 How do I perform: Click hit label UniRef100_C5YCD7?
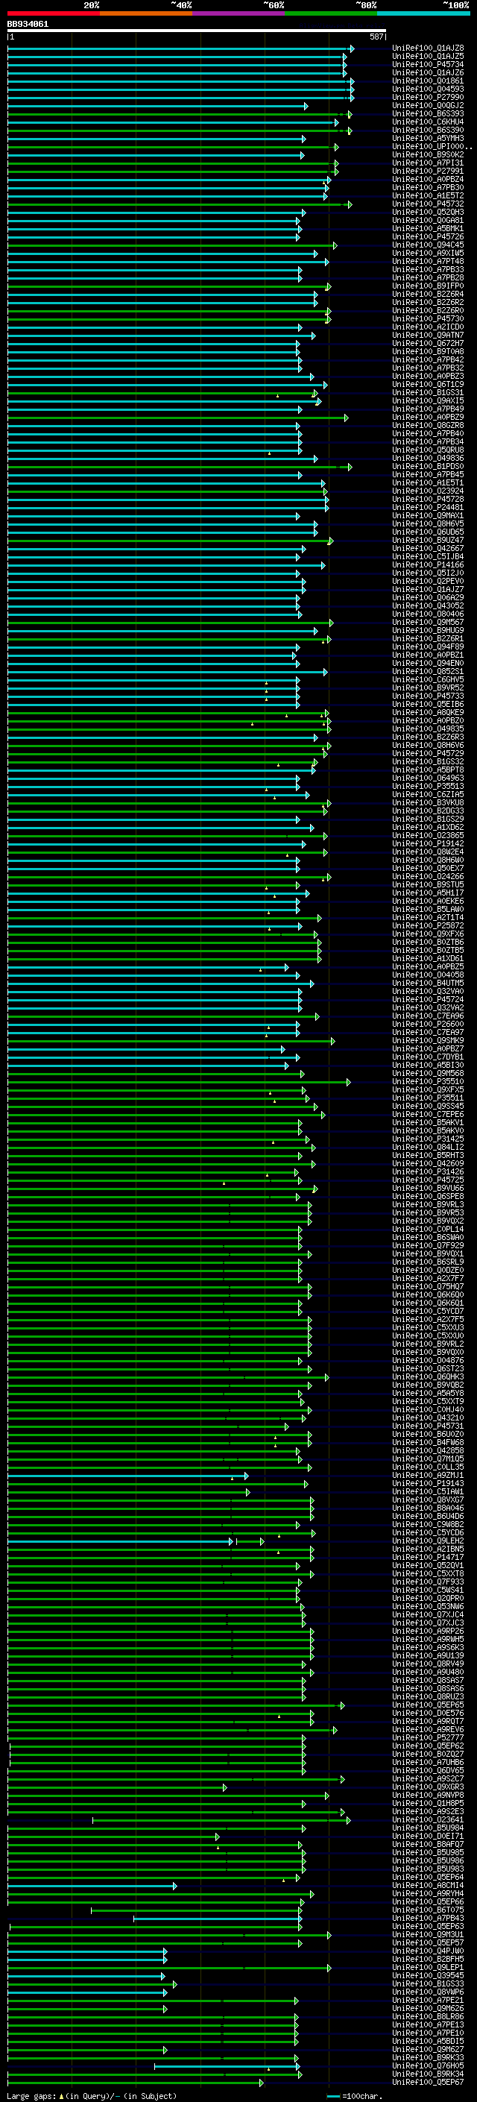click(x=428, y=1312)
